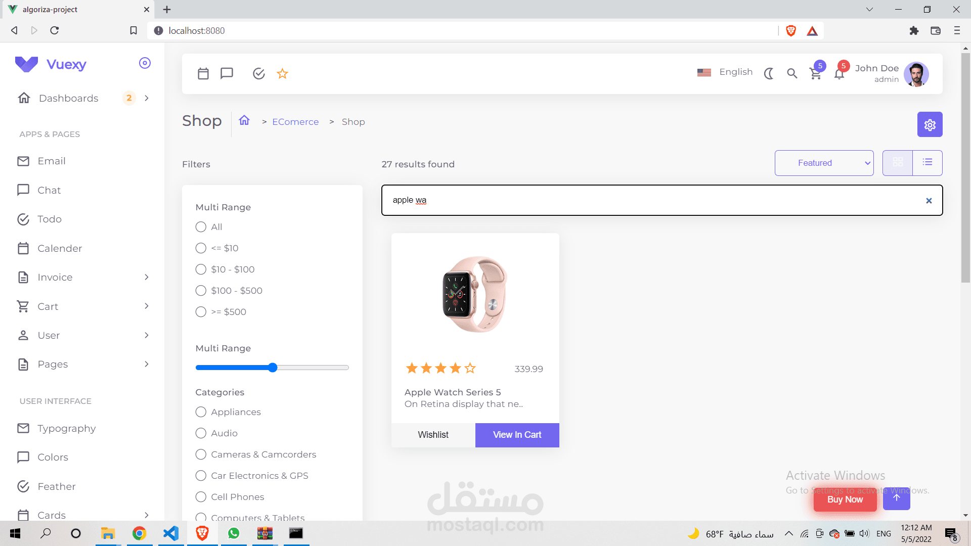Image resolution: width=971 pixels, height=546 pixels.
Task: Switch to list view layout icon
Action: pos(927,162)
